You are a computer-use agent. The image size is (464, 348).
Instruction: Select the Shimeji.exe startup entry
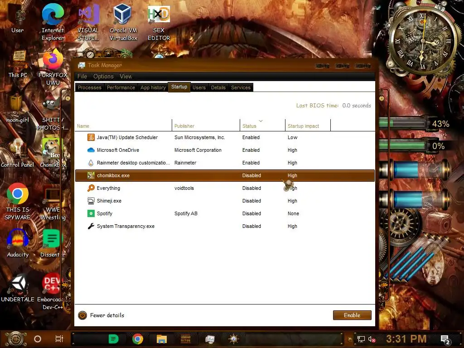point(225,201)
